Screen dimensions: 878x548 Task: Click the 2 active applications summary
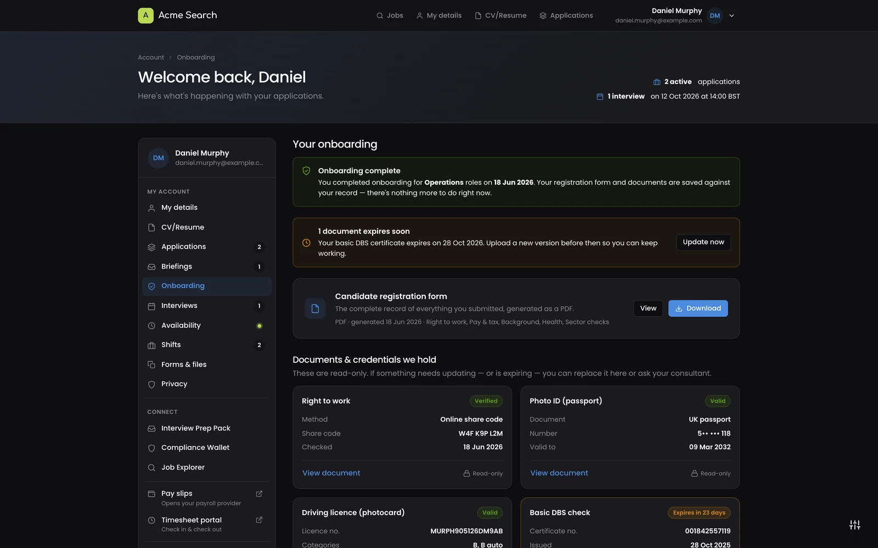pyautogui.click(x=696, y=82)
